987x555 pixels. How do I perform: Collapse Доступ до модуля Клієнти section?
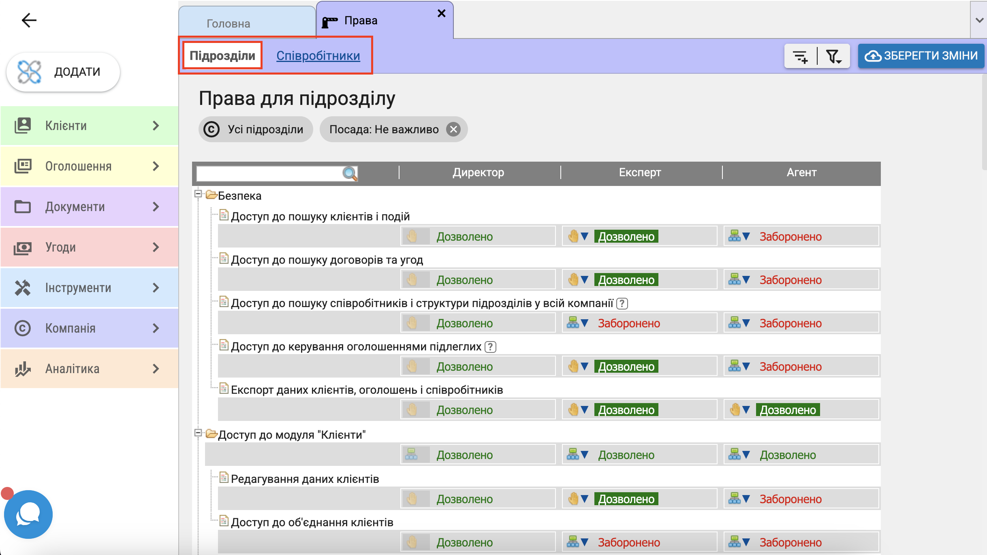[x=198, y=433]
